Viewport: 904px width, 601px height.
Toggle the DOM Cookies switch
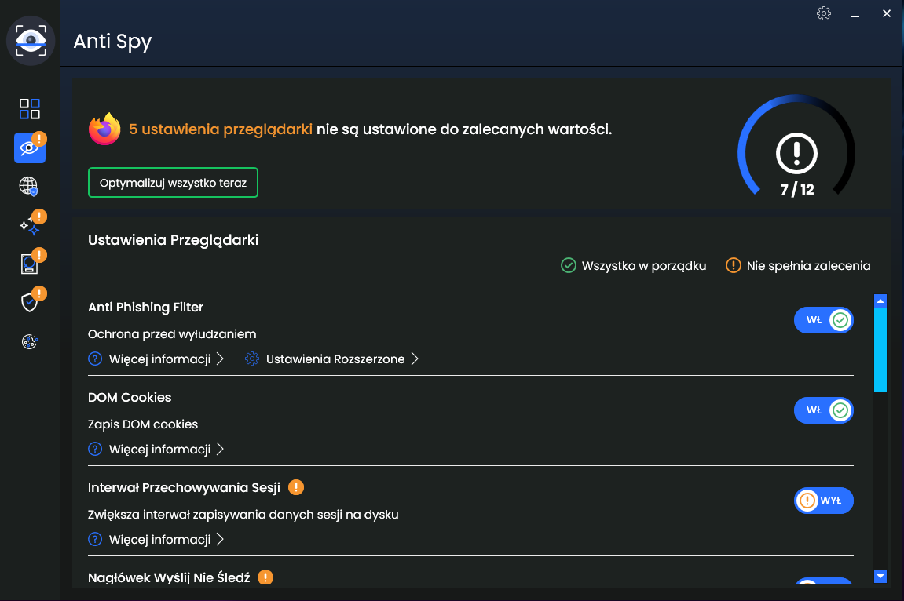[823, 410]
